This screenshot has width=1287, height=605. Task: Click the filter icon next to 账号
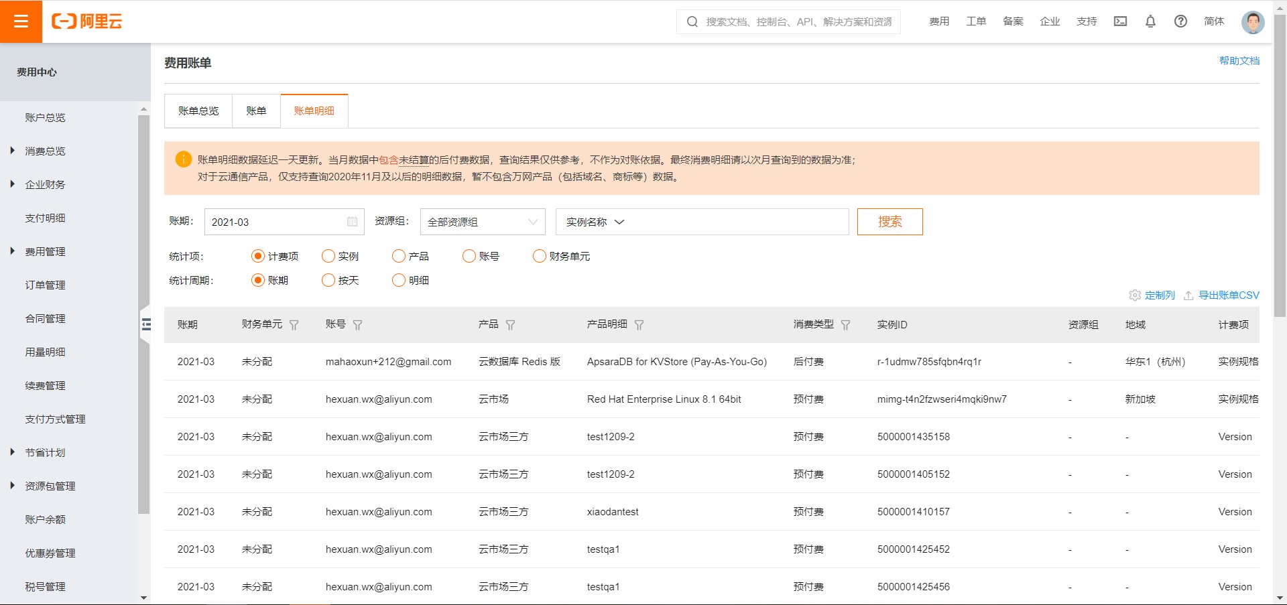pos(357,325)
